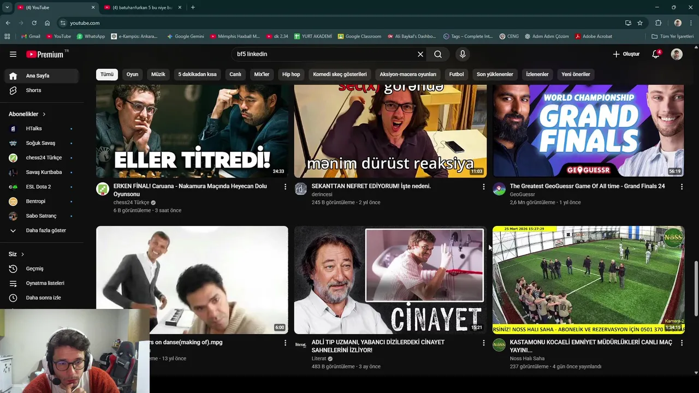Expand the Siz section
The image size is (699, 393).
click(16, 254)
